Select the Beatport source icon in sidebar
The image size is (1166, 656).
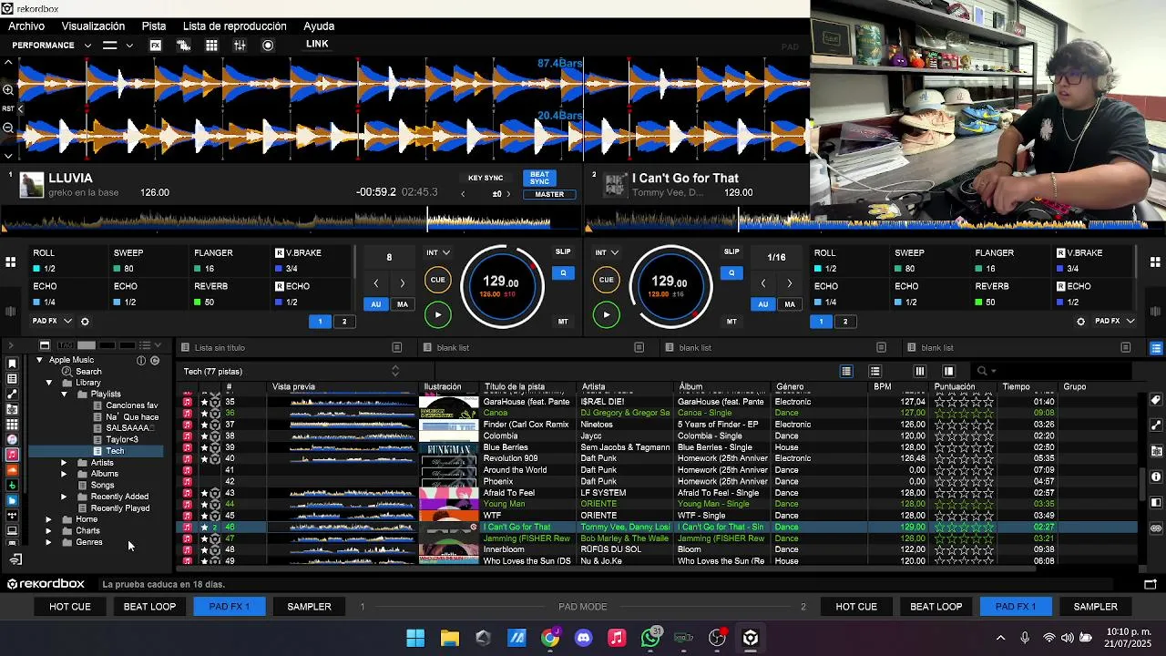12,486
